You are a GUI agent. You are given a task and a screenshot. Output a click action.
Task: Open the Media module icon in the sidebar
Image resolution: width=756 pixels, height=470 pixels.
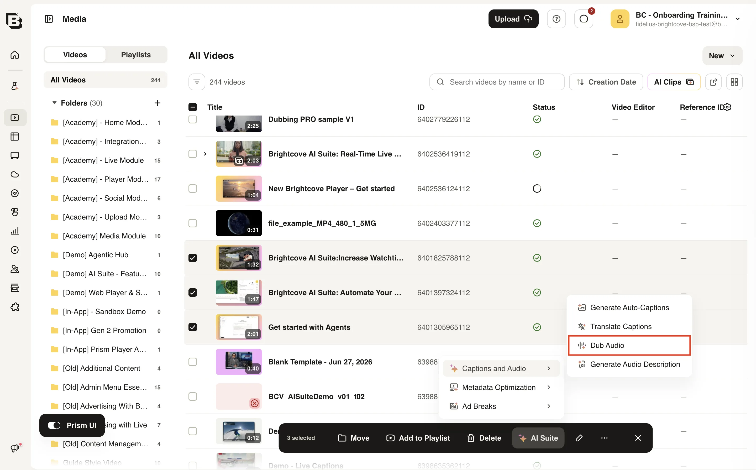15,118
